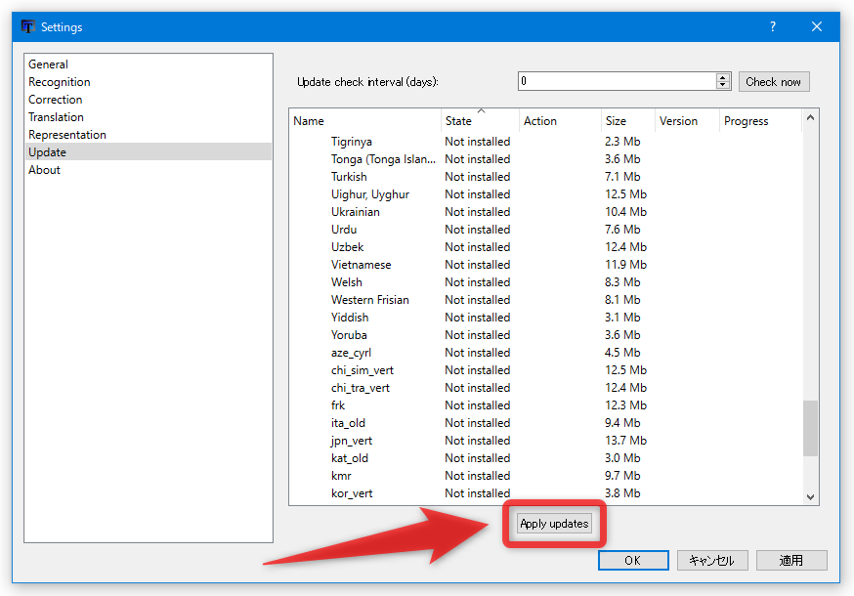Viewport: 854px width, 596px height.
Task: Open the General settings page
Action: pos(49,64)
